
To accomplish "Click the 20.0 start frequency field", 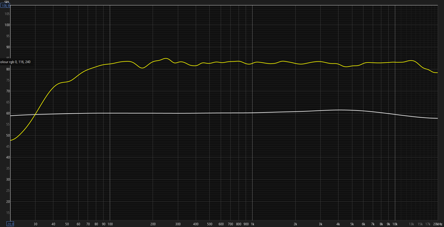I will [10, 224].
